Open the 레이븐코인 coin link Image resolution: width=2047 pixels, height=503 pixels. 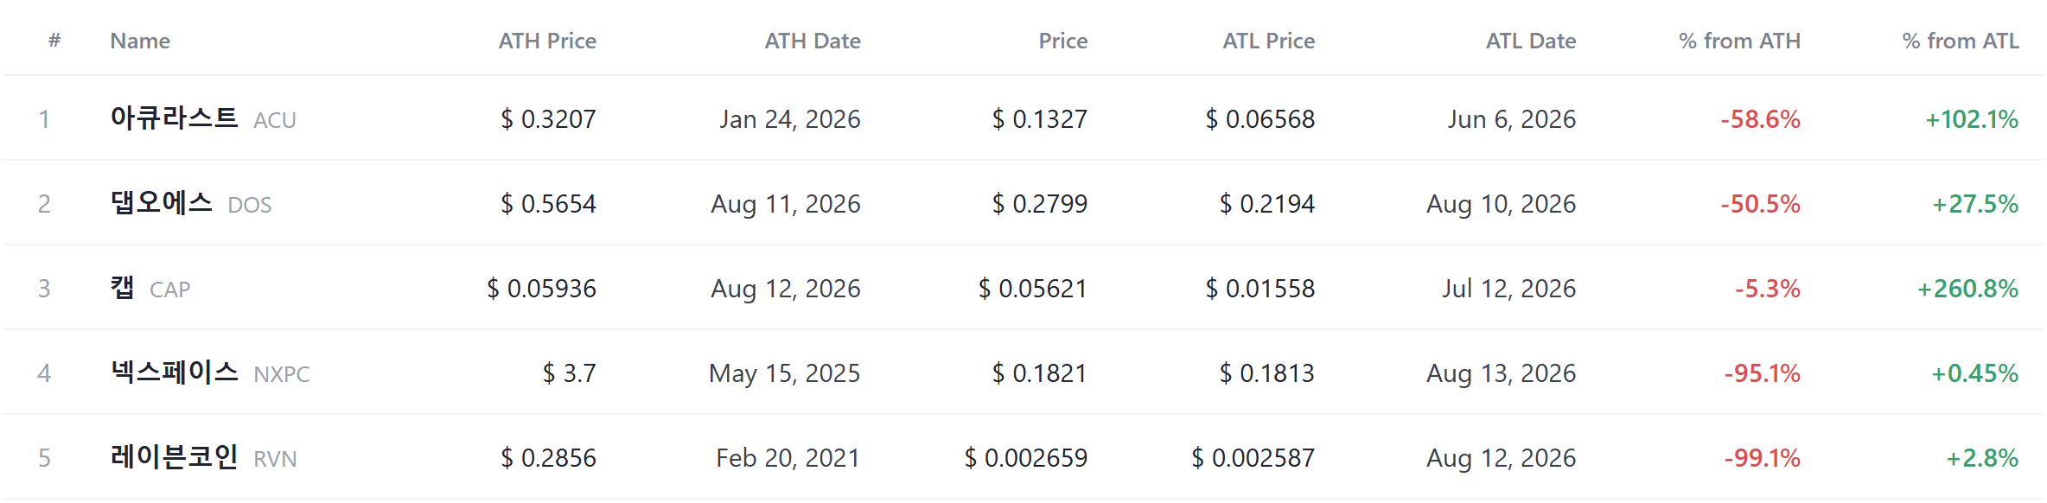click(174, 456)
